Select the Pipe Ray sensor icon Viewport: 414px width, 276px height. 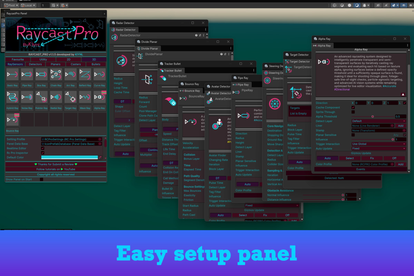[27, 74]
